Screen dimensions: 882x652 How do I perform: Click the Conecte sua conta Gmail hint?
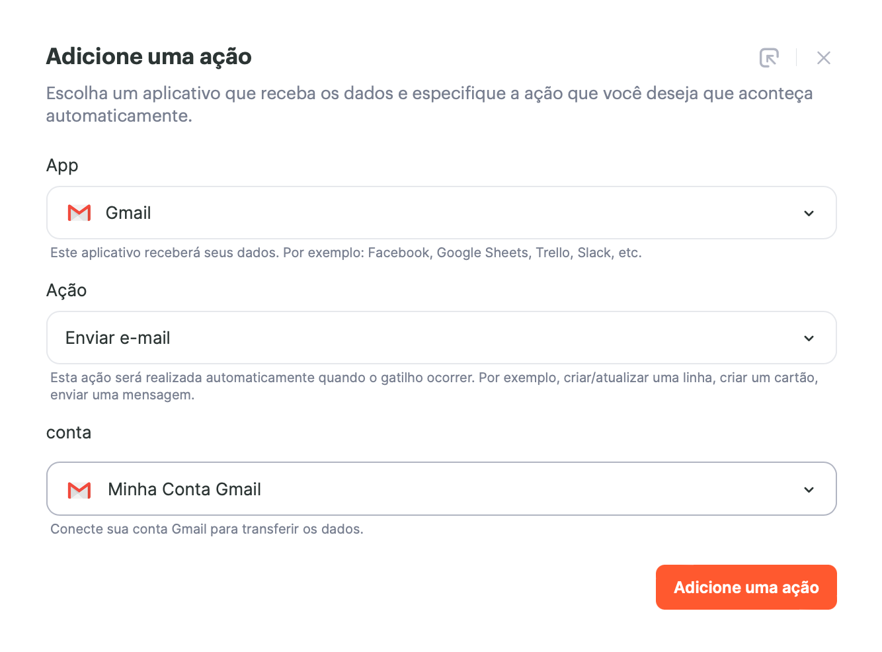207,529
